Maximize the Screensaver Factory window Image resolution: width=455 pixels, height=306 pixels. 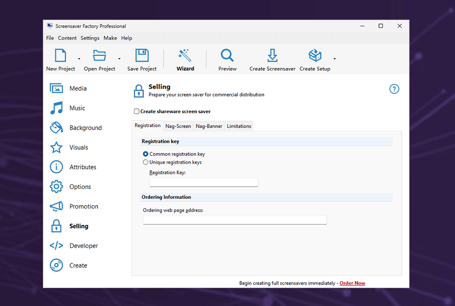click(381, 26)
